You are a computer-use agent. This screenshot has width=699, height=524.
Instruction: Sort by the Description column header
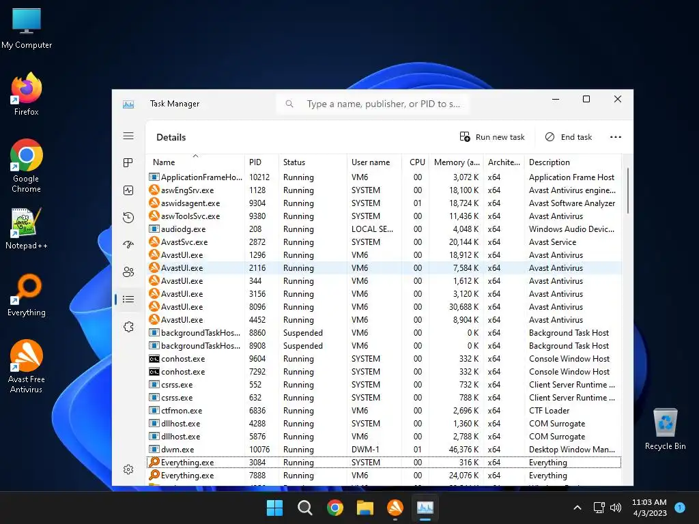[573, 162]
